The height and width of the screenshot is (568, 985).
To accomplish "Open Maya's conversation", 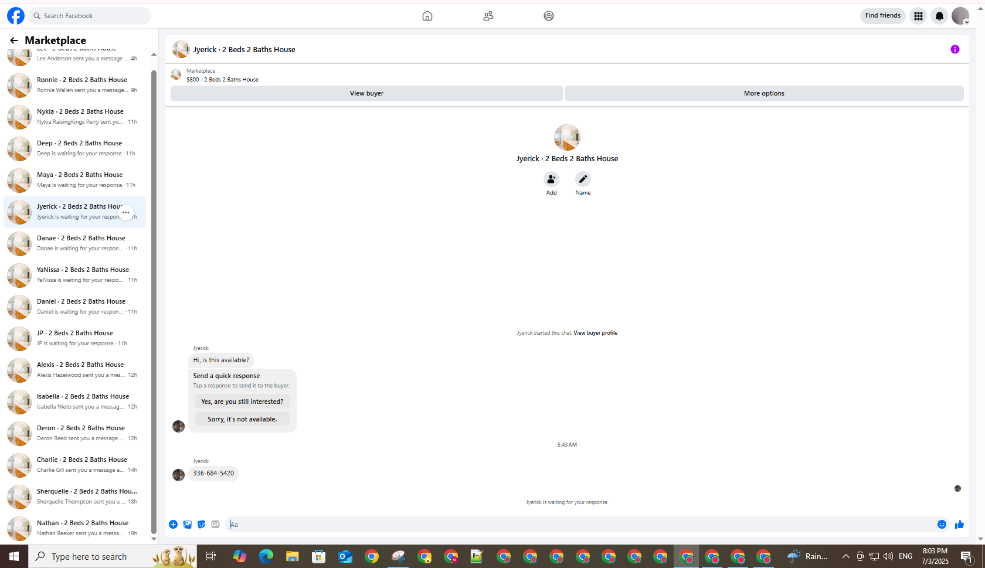I will pyautogui.click(x=75, y=180).
